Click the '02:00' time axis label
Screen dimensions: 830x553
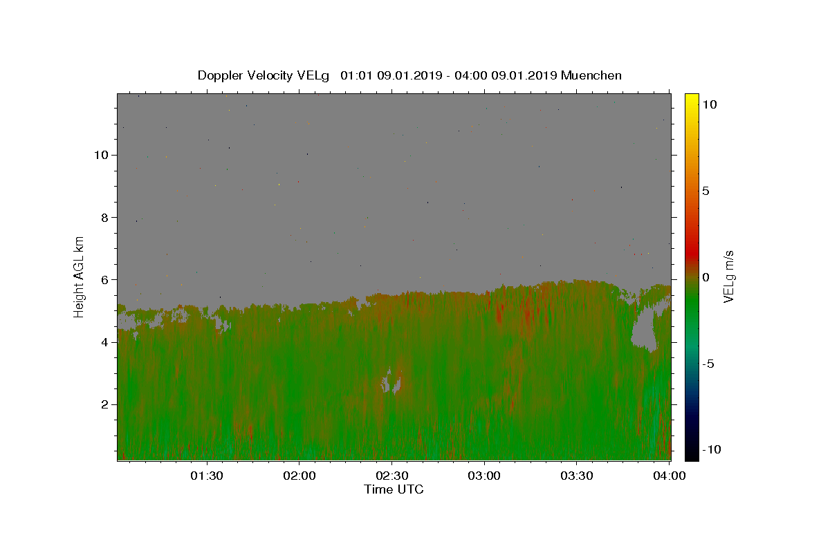(x=299, y=476)
